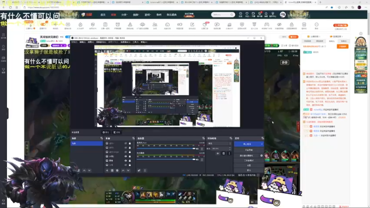
Task: Toggle visibility eye of fifth OBS source row
Action: coord(125,160)
